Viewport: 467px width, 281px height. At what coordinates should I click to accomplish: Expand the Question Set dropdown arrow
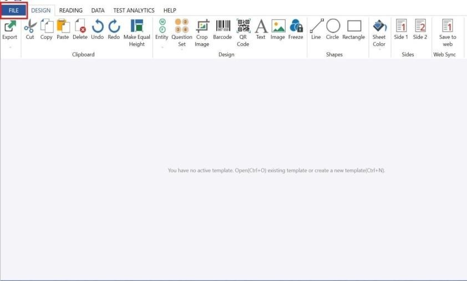click(x=182, y=49)
